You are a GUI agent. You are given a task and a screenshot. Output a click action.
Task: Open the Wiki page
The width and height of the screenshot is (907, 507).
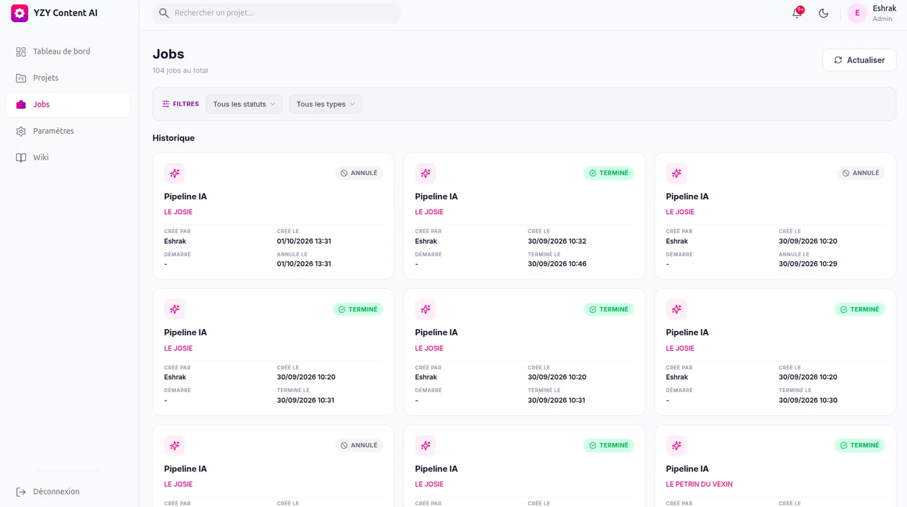[x=69, y=157]
